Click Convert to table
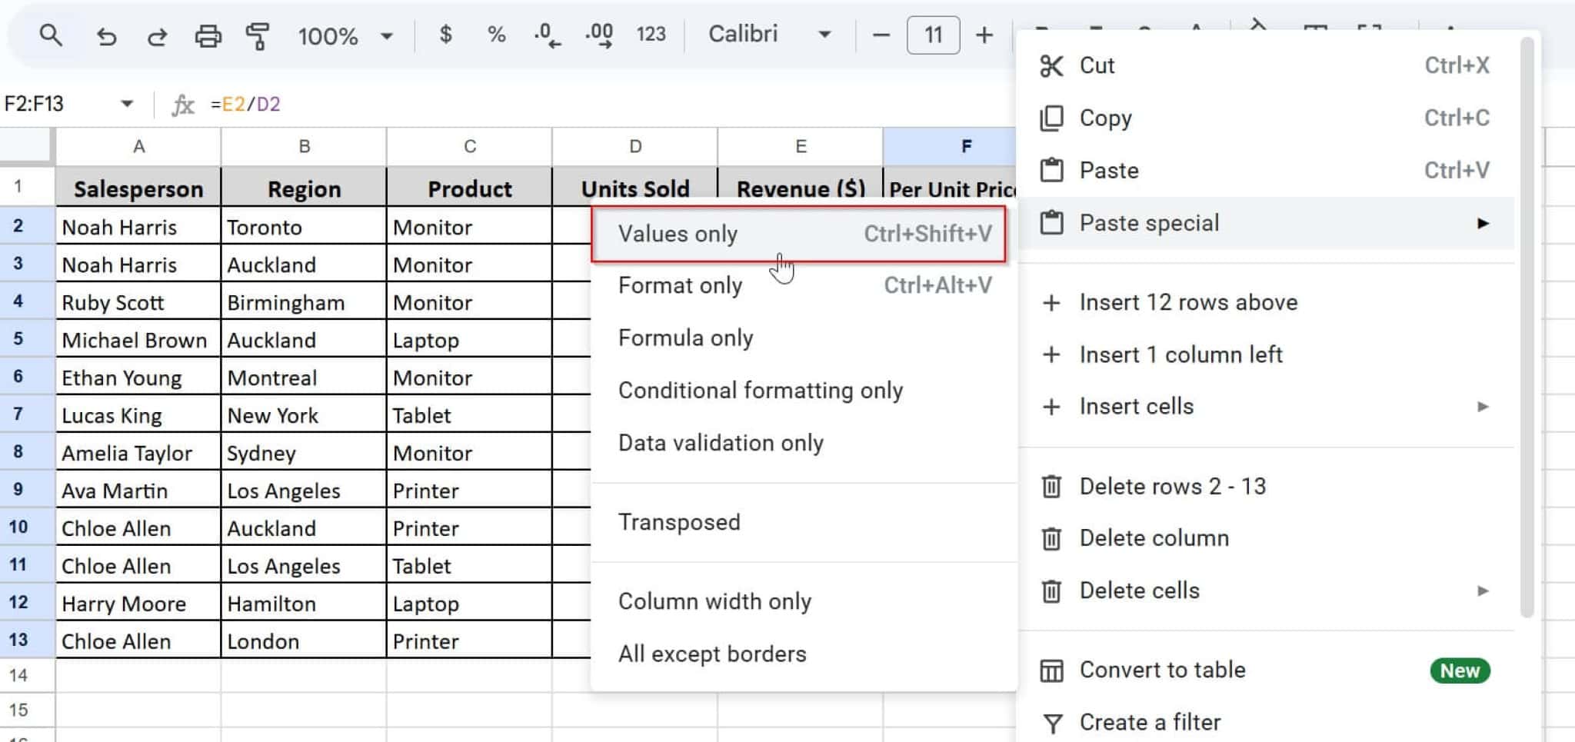This screenshot has width=1575, height=742. [1163, 670]
